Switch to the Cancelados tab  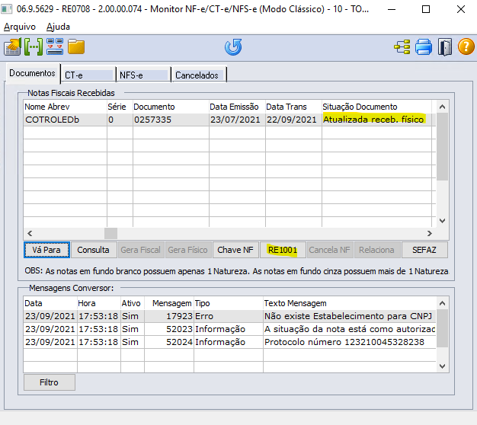click(x=199, y=75)
